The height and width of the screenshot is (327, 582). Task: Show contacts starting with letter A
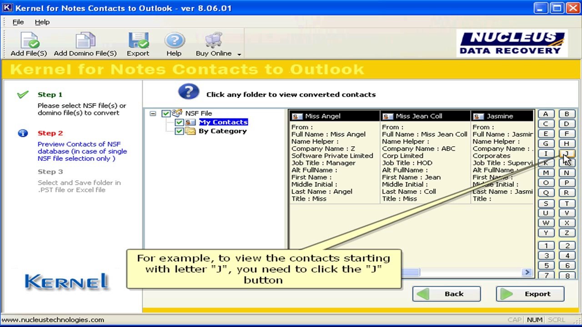pos(546,114)
